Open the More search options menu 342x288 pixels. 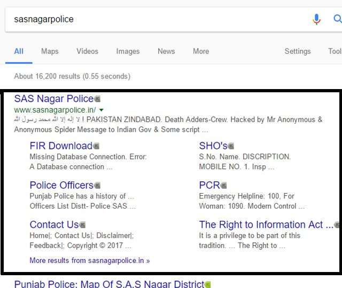click(201, 51)
